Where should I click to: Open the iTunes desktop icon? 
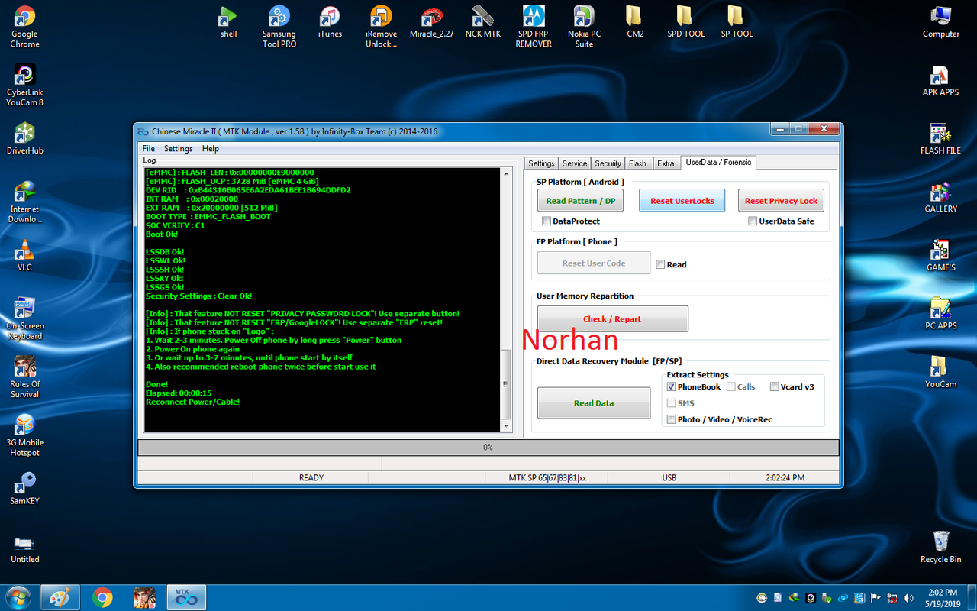(x=330, y=22)
